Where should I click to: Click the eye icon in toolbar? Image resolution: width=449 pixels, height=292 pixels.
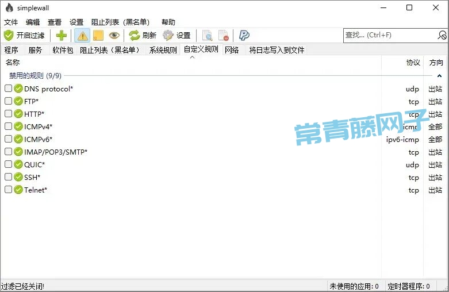pyautogui.click(x=114, y=35)
